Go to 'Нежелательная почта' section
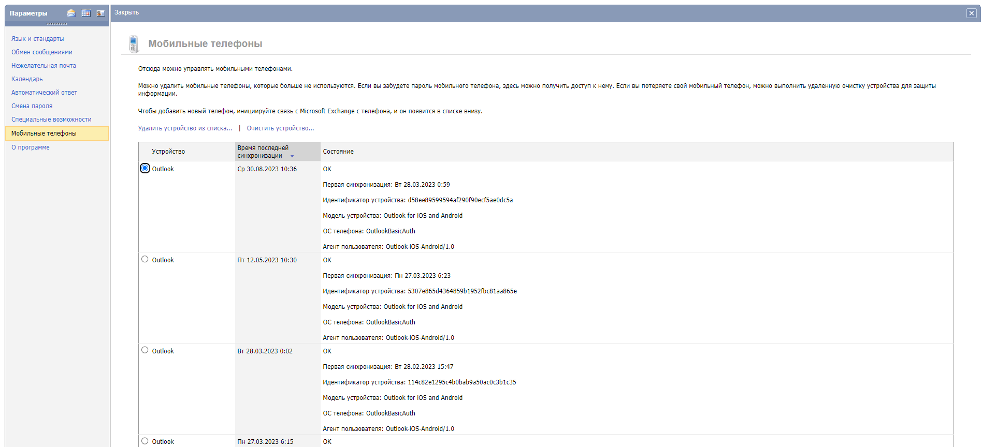Image resolution: width=982 pixels, height=447 pixels. click(44, 66)
